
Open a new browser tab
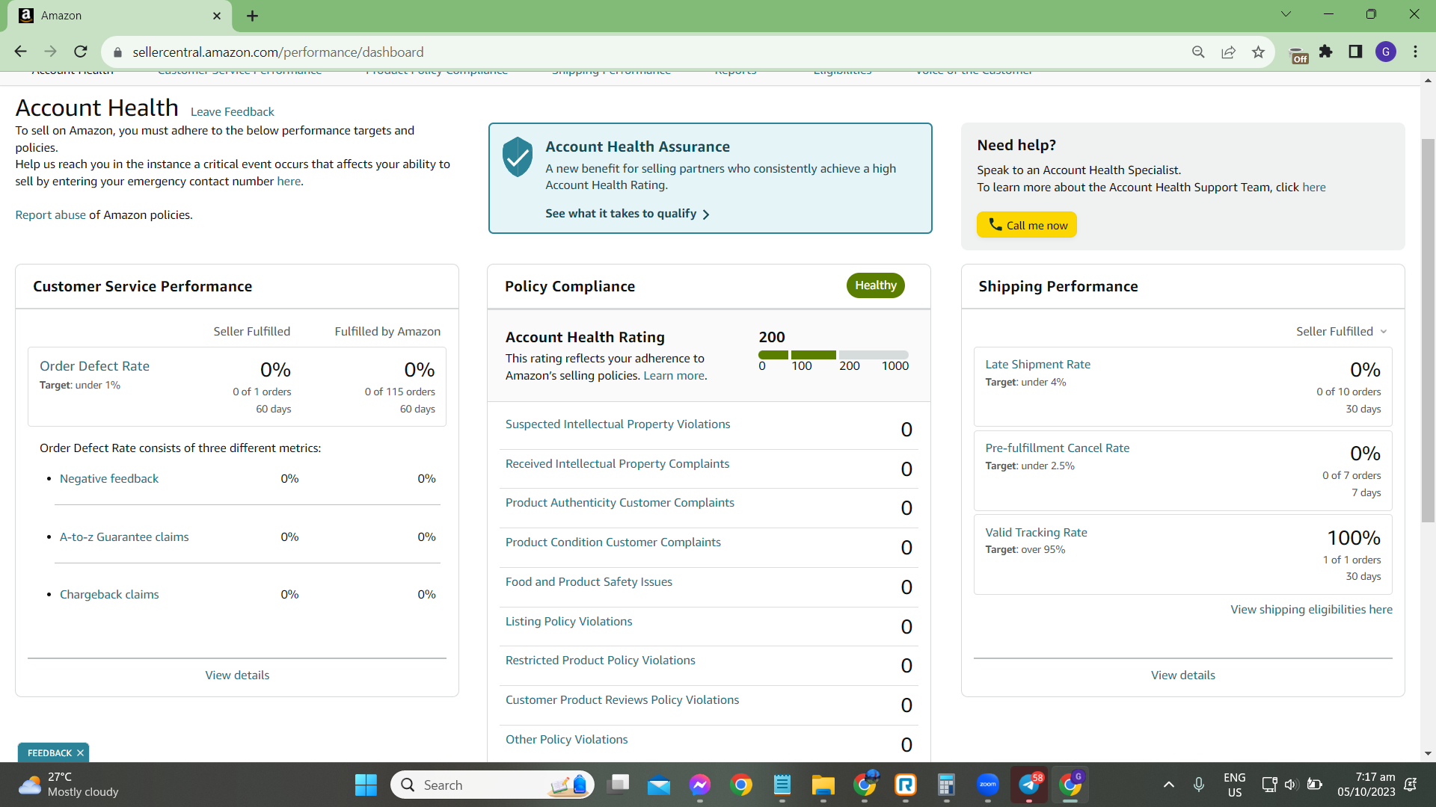[252, 16]
